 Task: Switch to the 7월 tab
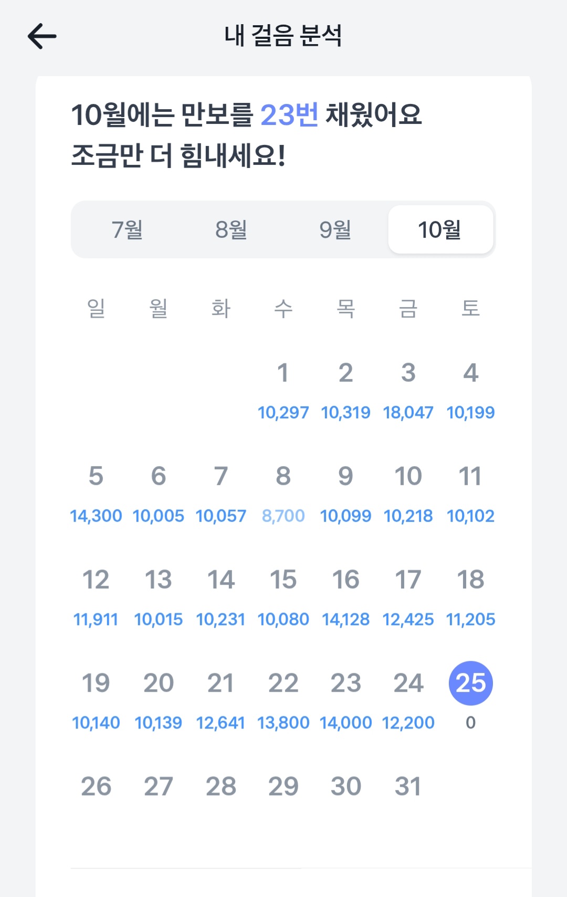tap(127, 229)
